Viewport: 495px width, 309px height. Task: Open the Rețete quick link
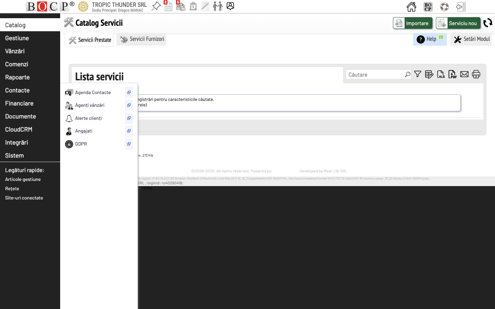pos(12,188)
